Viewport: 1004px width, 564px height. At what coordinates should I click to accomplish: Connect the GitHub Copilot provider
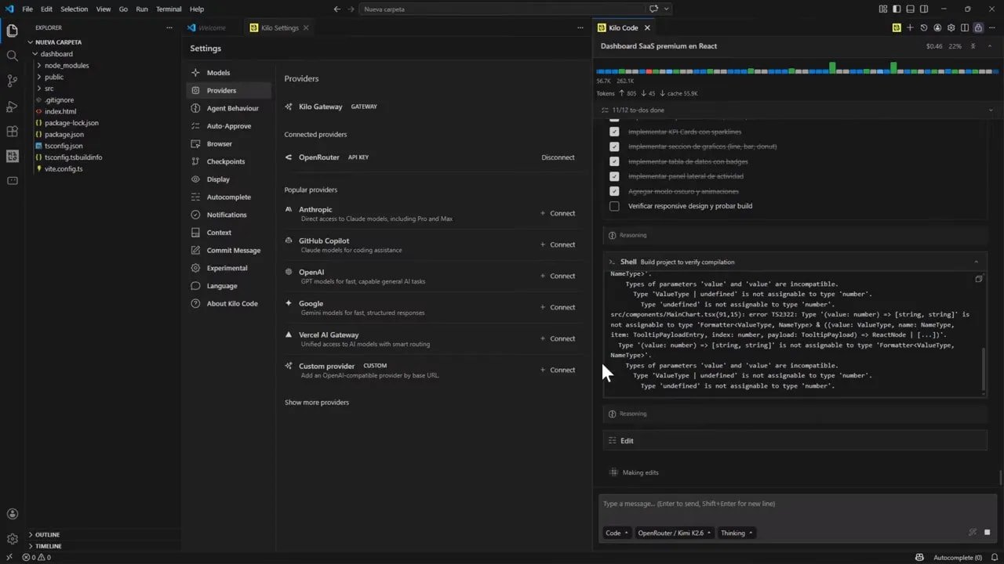558,244
